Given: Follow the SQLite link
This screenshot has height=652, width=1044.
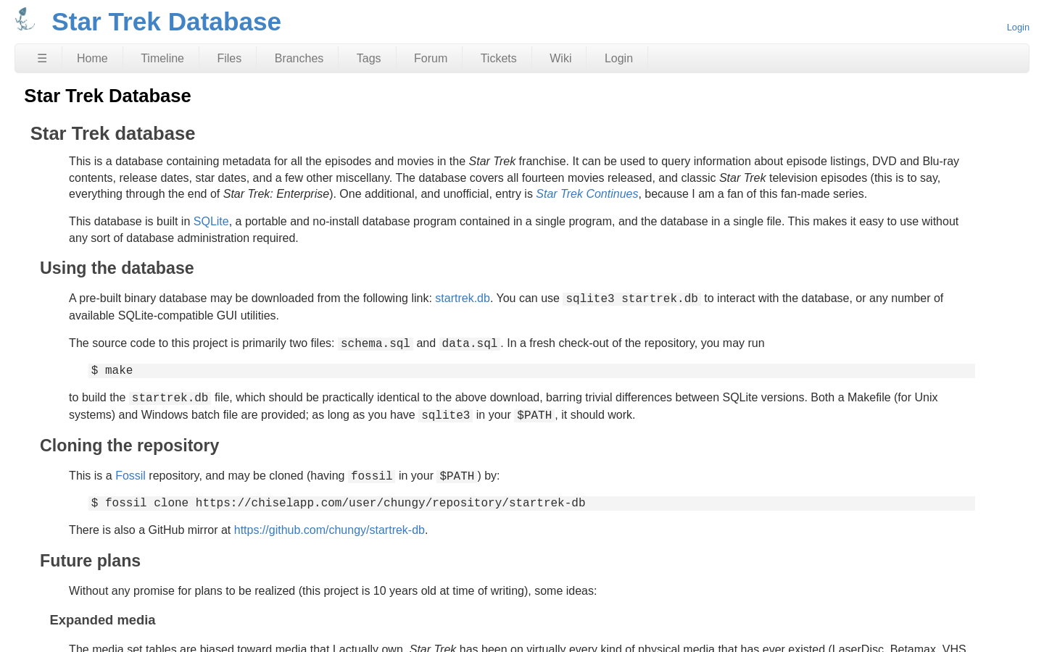Looking at the screenshot, I should [x=211, y=222].
